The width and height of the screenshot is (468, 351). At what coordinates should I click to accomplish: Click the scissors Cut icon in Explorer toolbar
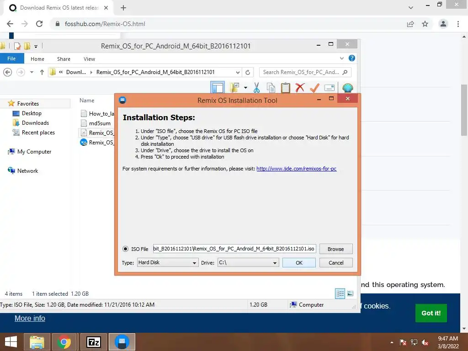pos(256,88)
